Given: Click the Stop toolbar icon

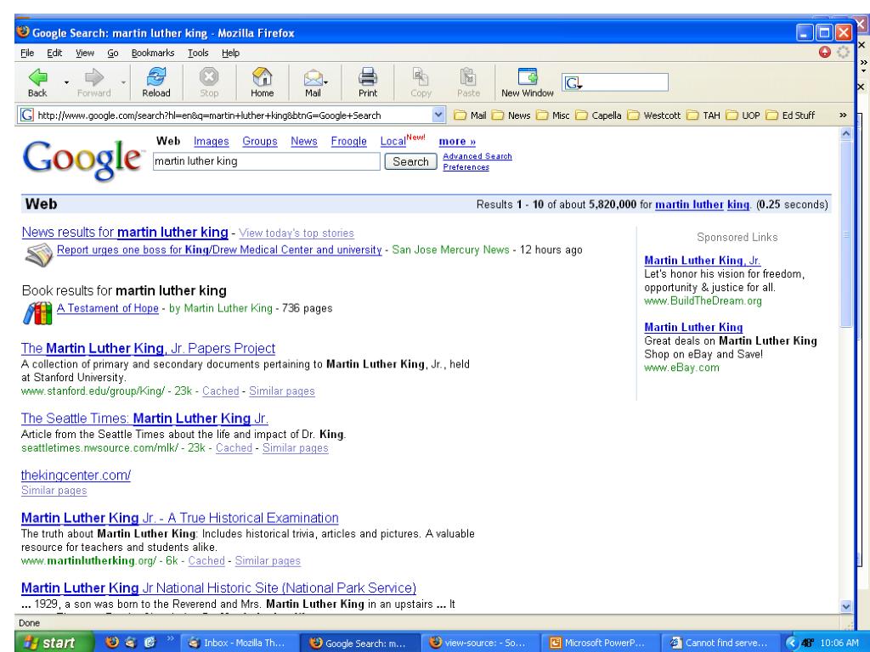Looking at the screenshot, I should [209, 77].
